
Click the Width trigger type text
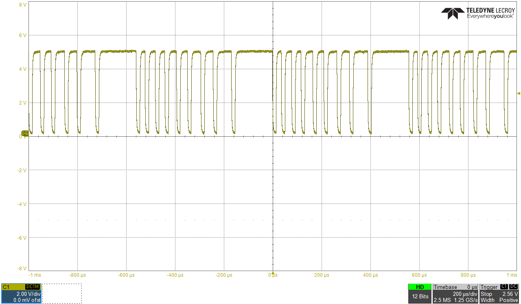[x=488, y=300]
